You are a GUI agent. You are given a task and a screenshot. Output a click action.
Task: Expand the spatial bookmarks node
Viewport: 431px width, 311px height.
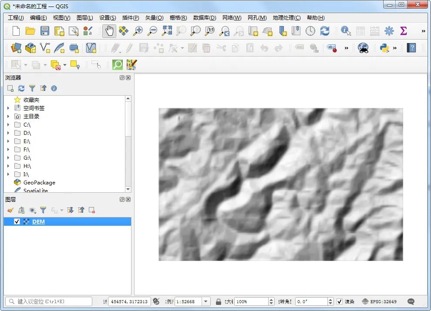(8, 108)
